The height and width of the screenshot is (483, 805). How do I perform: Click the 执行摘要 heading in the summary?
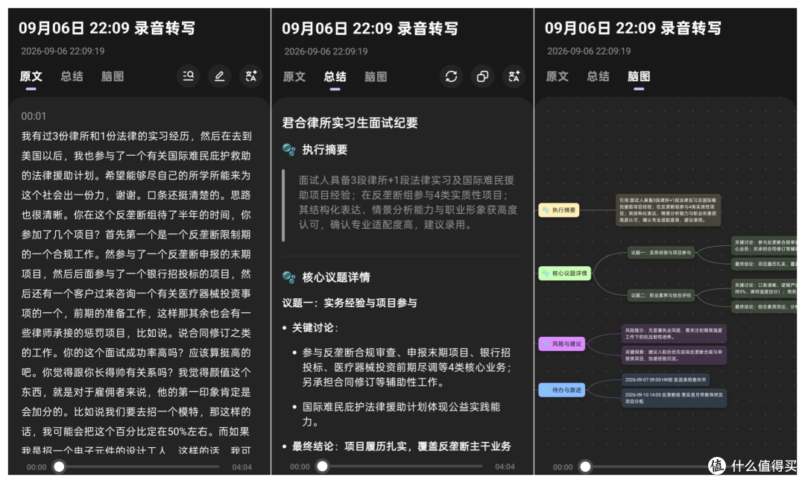point(324,149)
